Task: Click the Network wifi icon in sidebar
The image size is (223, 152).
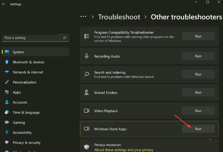Action: tap(7, 72)
